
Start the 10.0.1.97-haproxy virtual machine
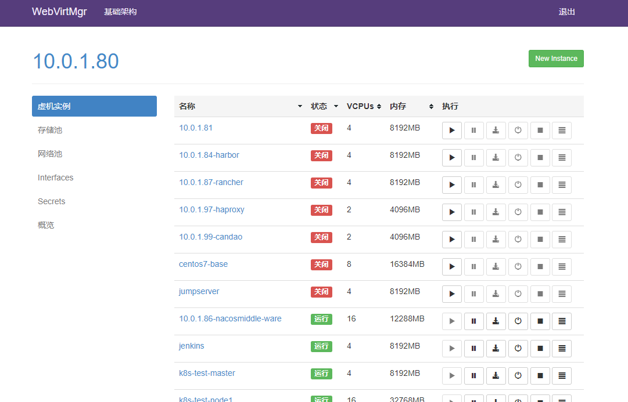coord(452,212)
